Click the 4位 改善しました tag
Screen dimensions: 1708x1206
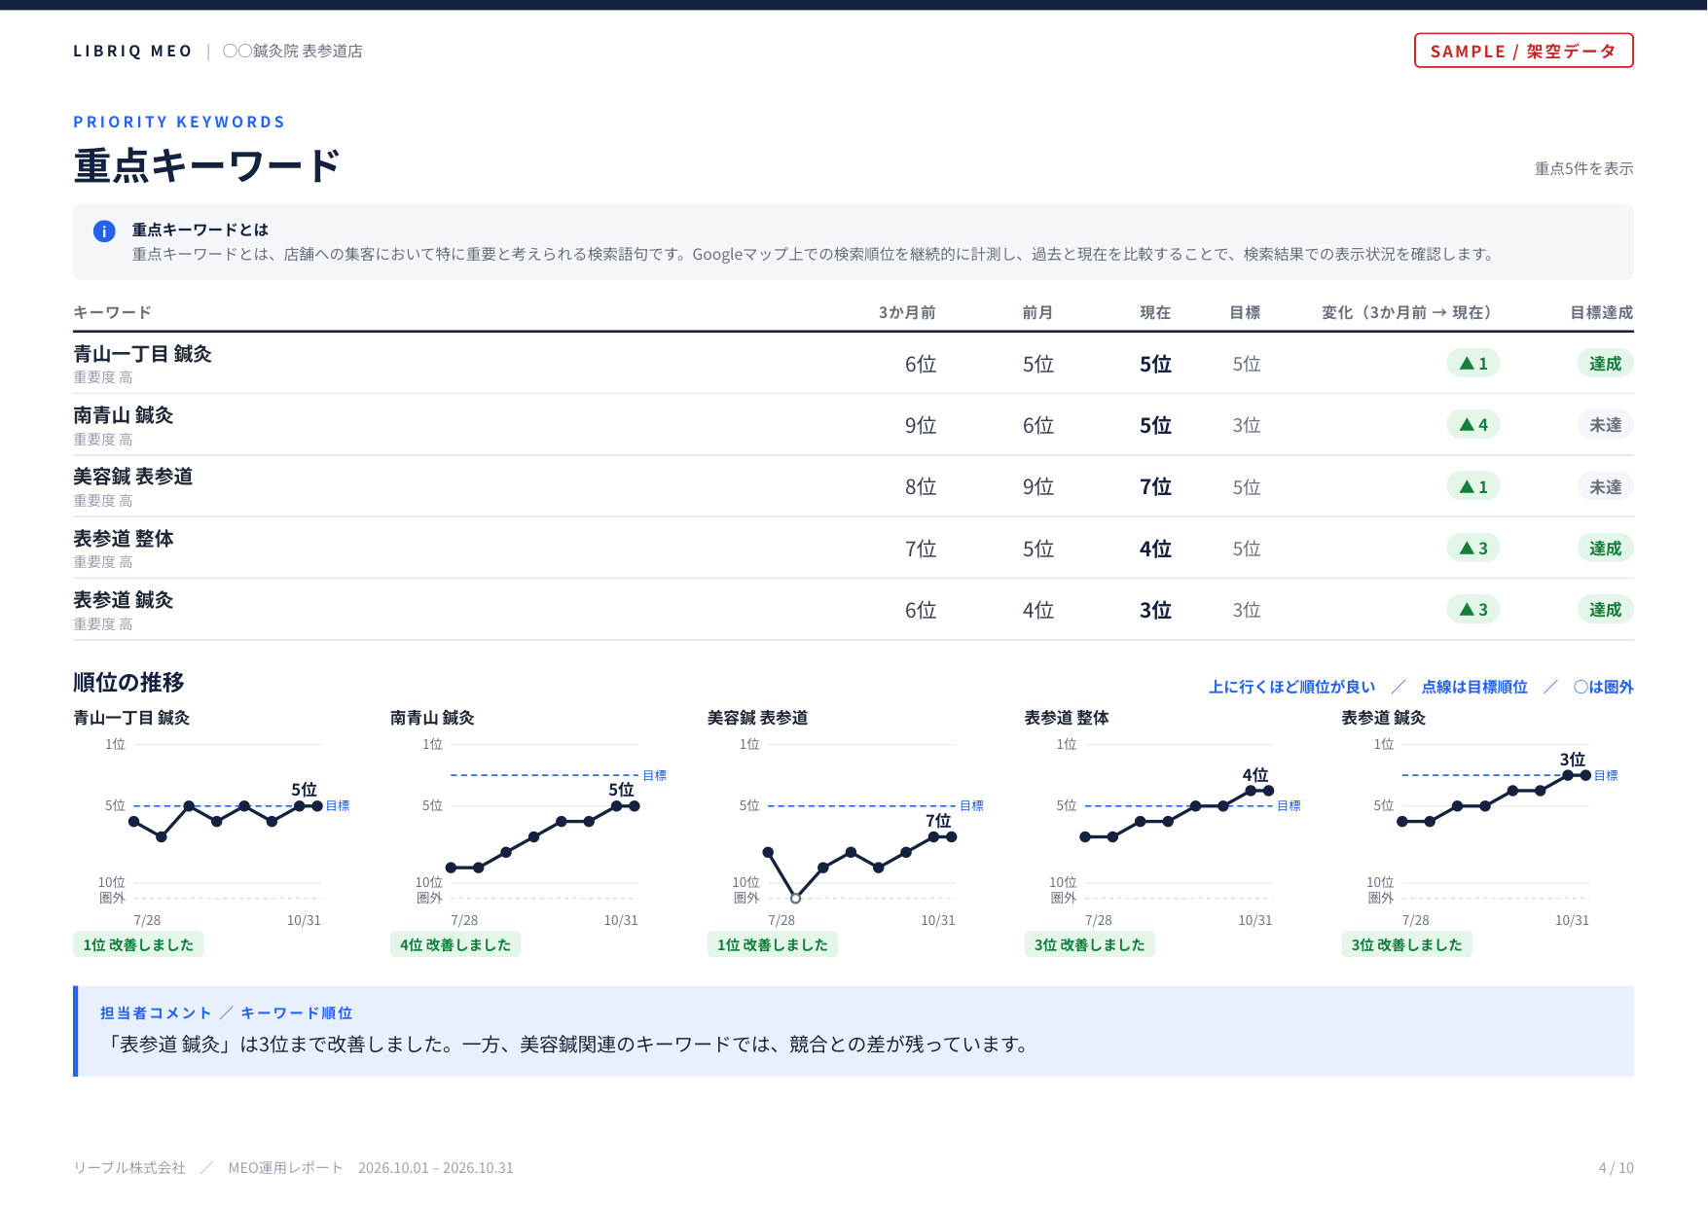coord(455,944)
